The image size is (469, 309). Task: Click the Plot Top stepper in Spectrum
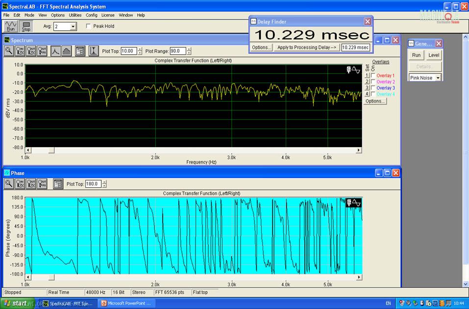click(x=140, y=51)
